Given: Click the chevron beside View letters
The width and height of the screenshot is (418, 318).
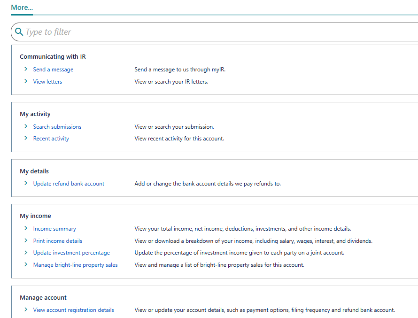Looking at the screenshot, I should click(26, 81).
